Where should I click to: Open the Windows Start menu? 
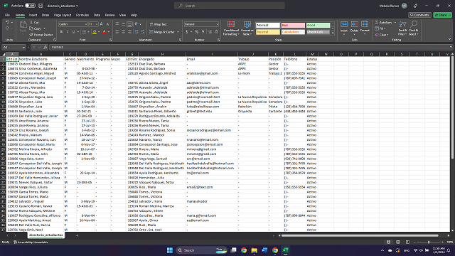170,250
